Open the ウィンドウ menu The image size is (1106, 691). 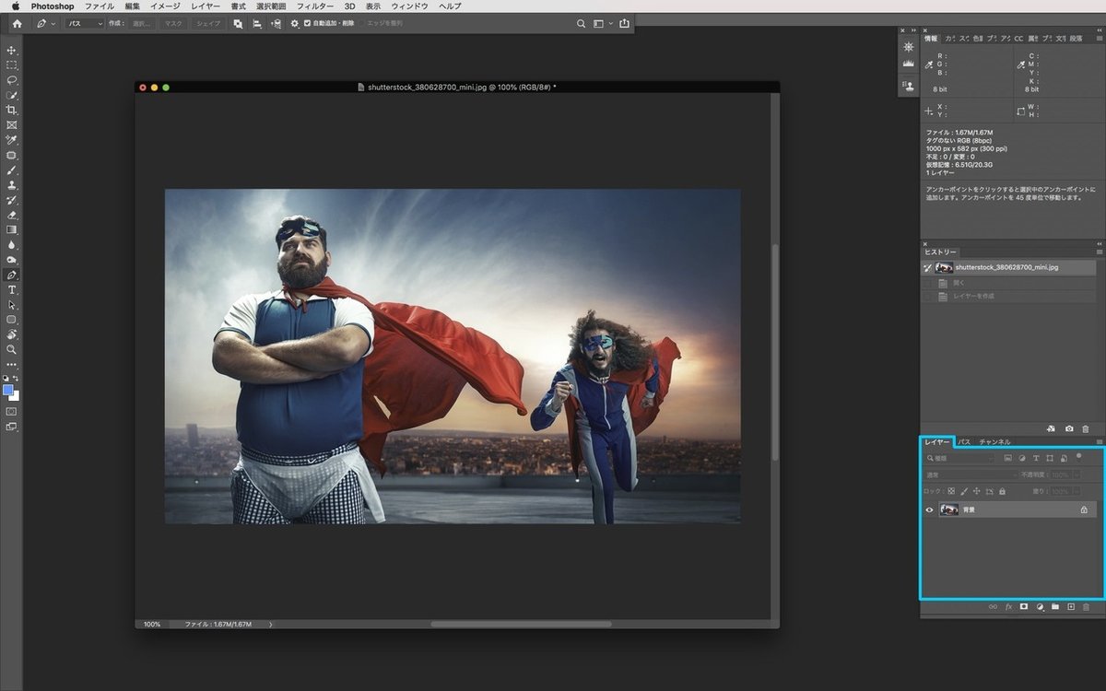coord(410,6)
